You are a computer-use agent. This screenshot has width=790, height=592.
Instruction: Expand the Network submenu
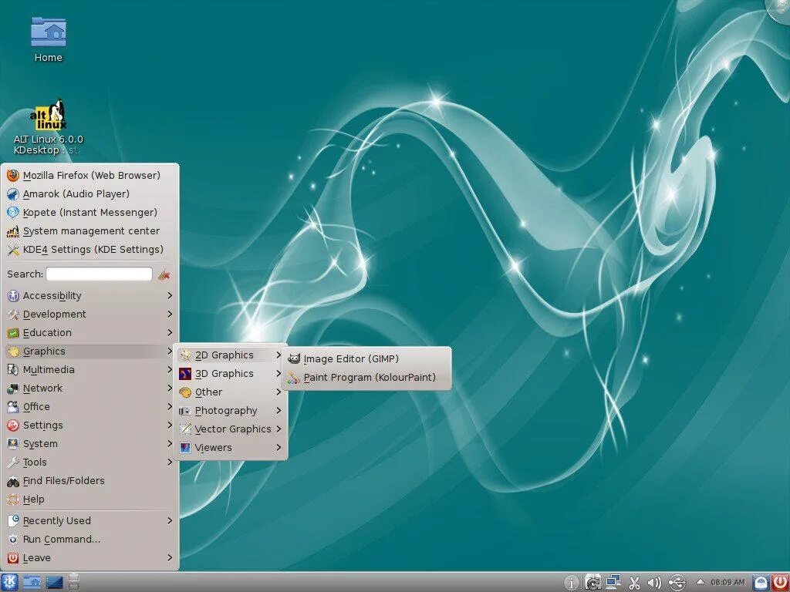(x=90, y=388)
